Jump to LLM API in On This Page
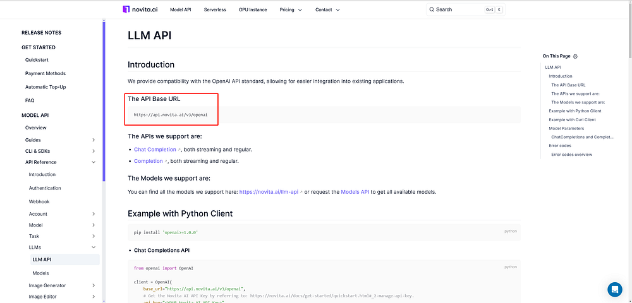Image resolution: width=632 pixels, height=303 pixels. pos(552,68)
